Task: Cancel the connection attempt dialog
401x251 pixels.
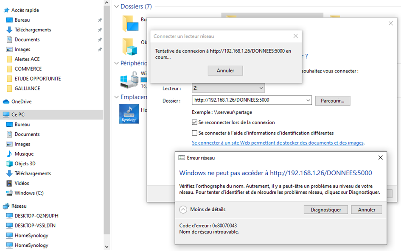Action: 225,70
